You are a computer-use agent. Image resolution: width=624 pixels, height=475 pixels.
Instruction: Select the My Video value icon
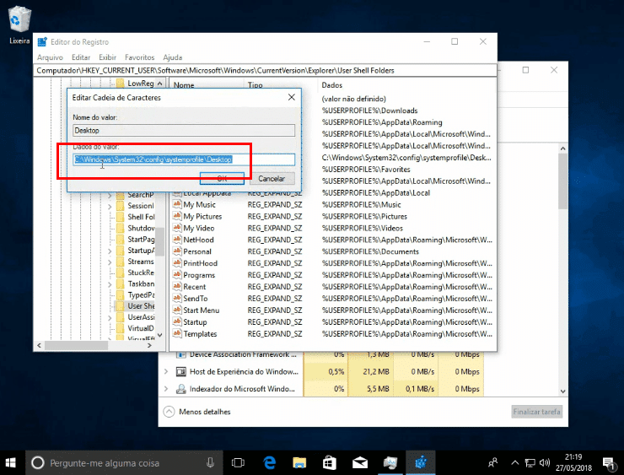(177, 228)
